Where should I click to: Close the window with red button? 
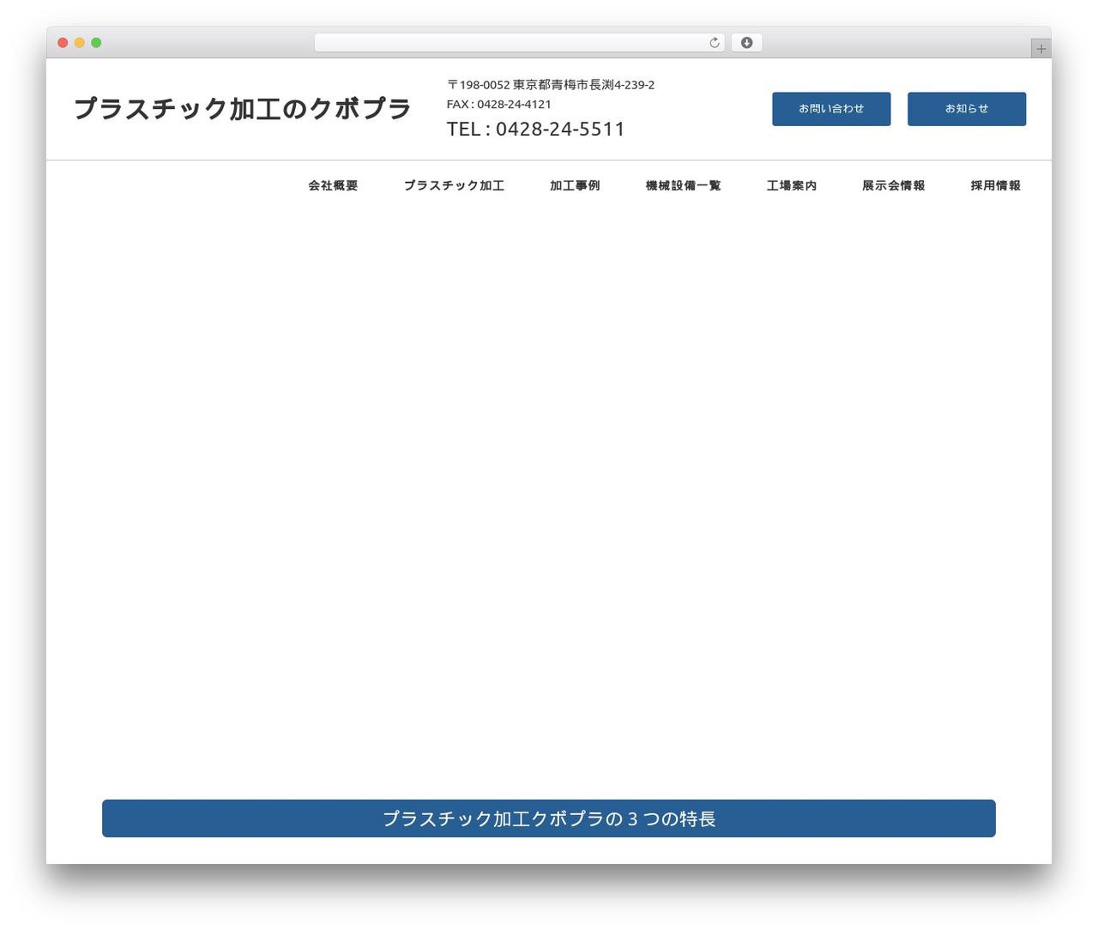click(63, 43)
